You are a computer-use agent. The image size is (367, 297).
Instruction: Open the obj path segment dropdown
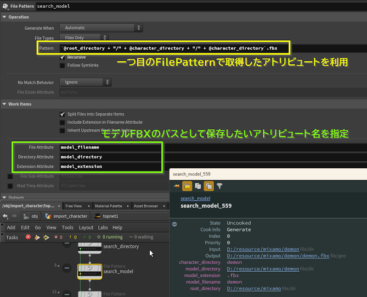click(x=31, y=216)
